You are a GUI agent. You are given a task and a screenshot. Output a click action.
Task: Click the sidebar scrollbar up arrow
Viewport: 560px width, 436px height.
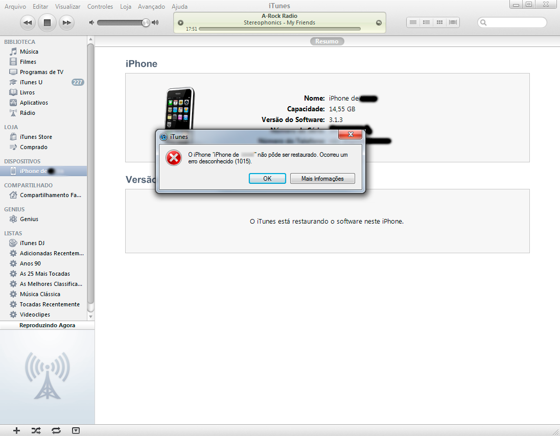coord(91,39)
